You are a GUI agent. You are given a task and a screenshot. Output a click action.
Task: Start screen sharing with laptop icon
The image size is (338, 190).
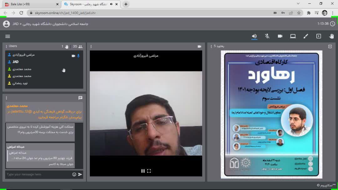[x=293, y=36]
